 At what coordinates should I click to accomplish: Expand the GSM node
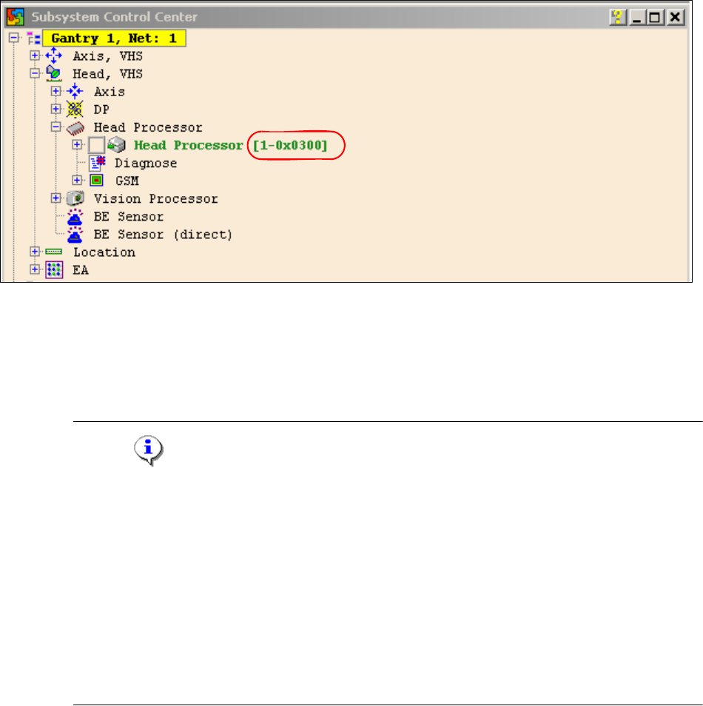coord(77,180)
